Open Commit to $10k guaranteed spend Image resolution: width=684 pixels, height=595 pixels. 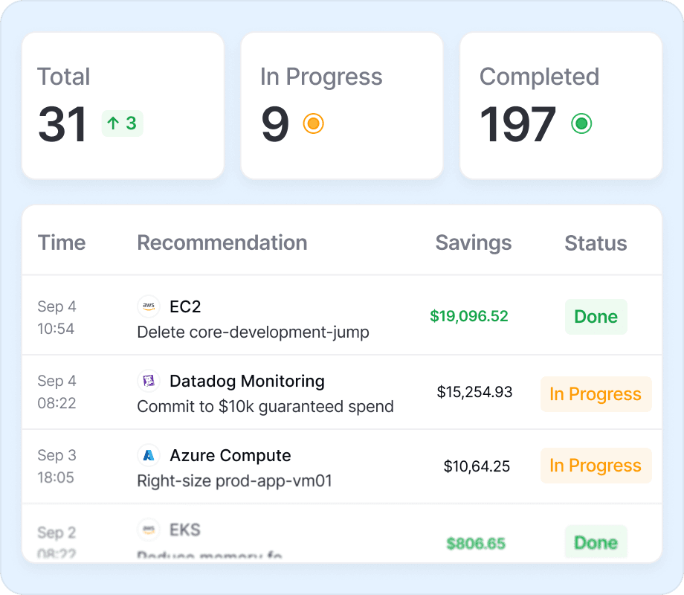[x=265, y=406]
